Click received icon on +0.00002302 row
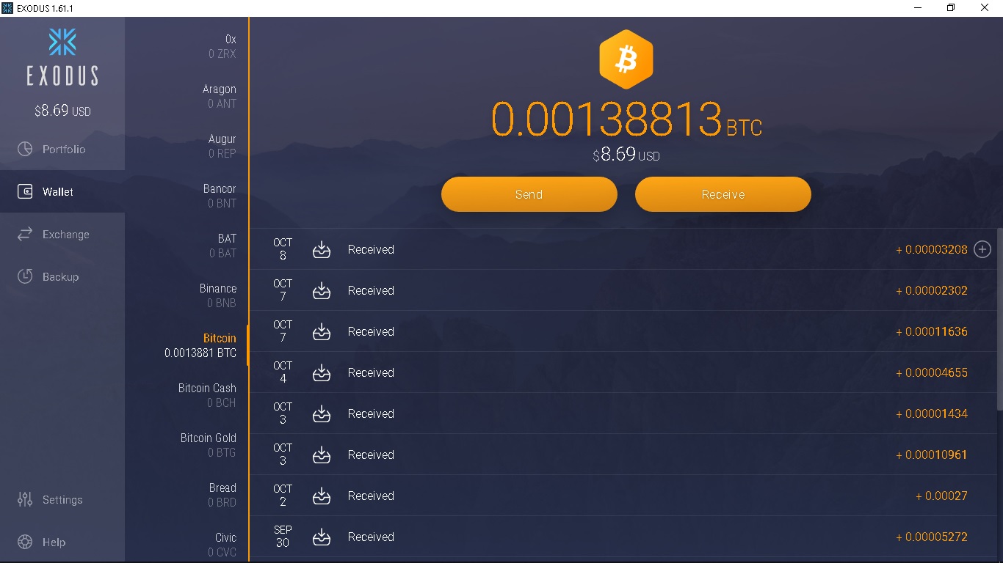 click(322, 290)
